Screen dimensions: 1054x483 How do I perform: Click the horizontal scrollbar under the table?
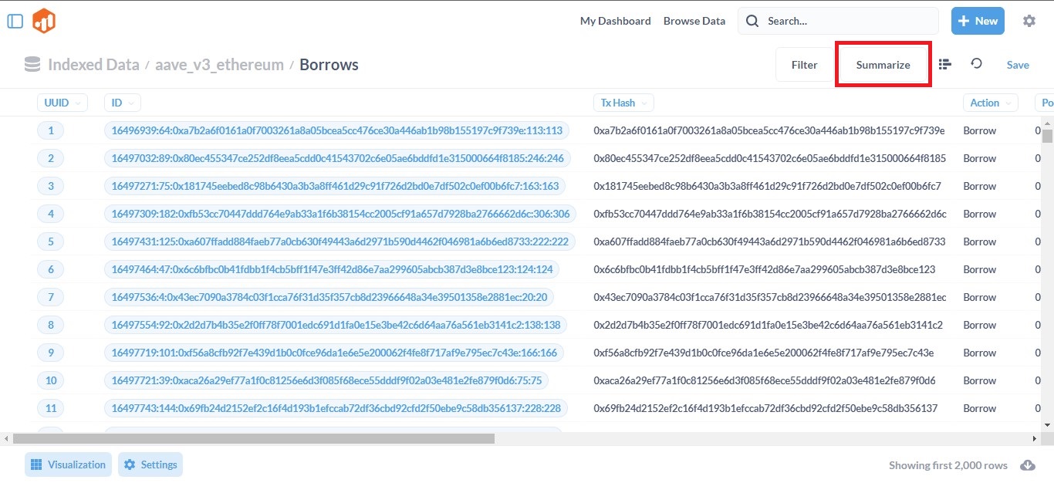click(253, 438)
